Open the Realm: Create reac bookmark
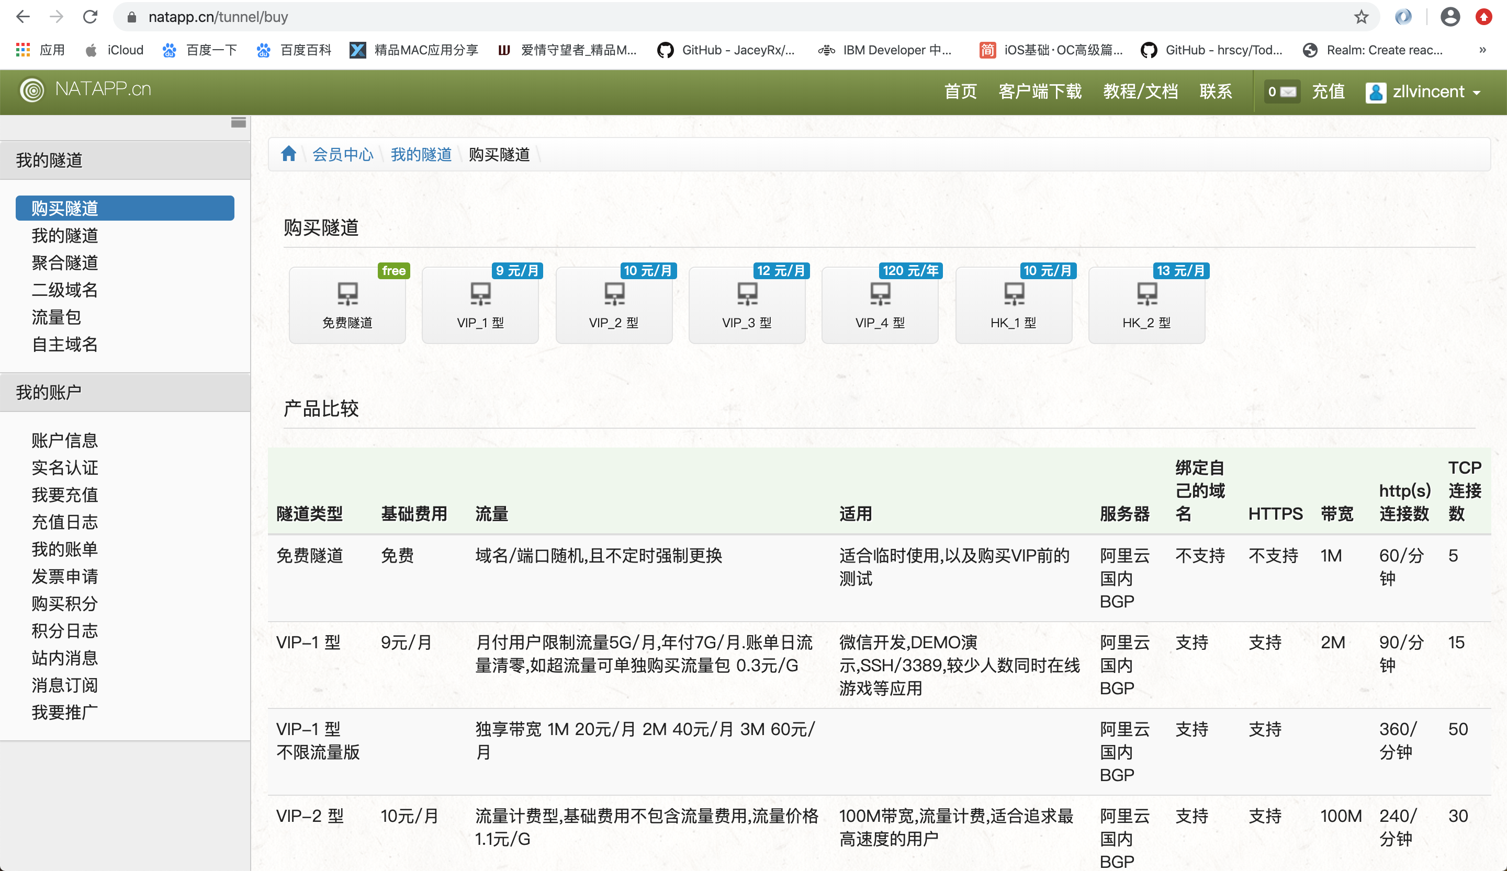 [1373, 50]
